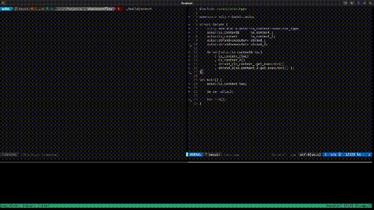Click the closing brace on line 25

[201, 104]
